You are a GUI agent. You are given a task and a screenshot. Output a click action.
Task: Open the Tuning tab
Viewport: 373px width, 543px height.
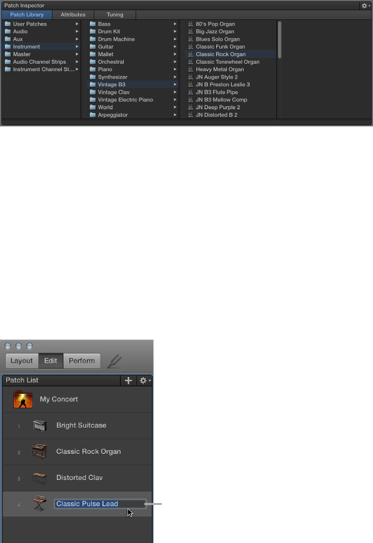tap(115, 14)
